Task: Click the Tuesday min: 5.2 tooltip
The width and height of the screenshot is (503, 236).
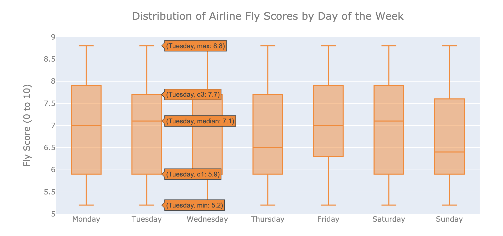Action: 194,205
